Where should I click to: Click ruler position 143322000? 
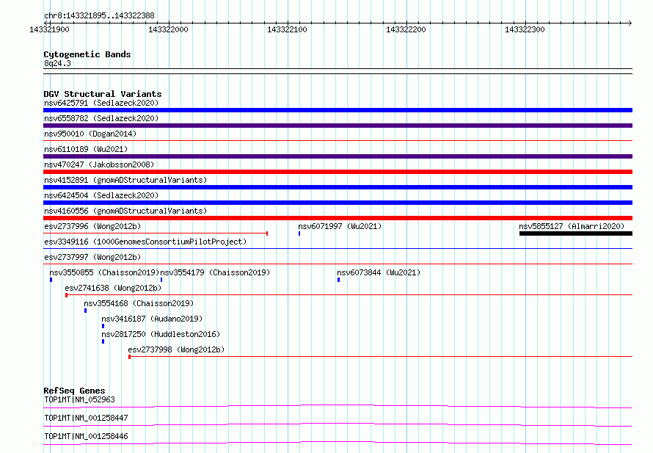[168, 29]
